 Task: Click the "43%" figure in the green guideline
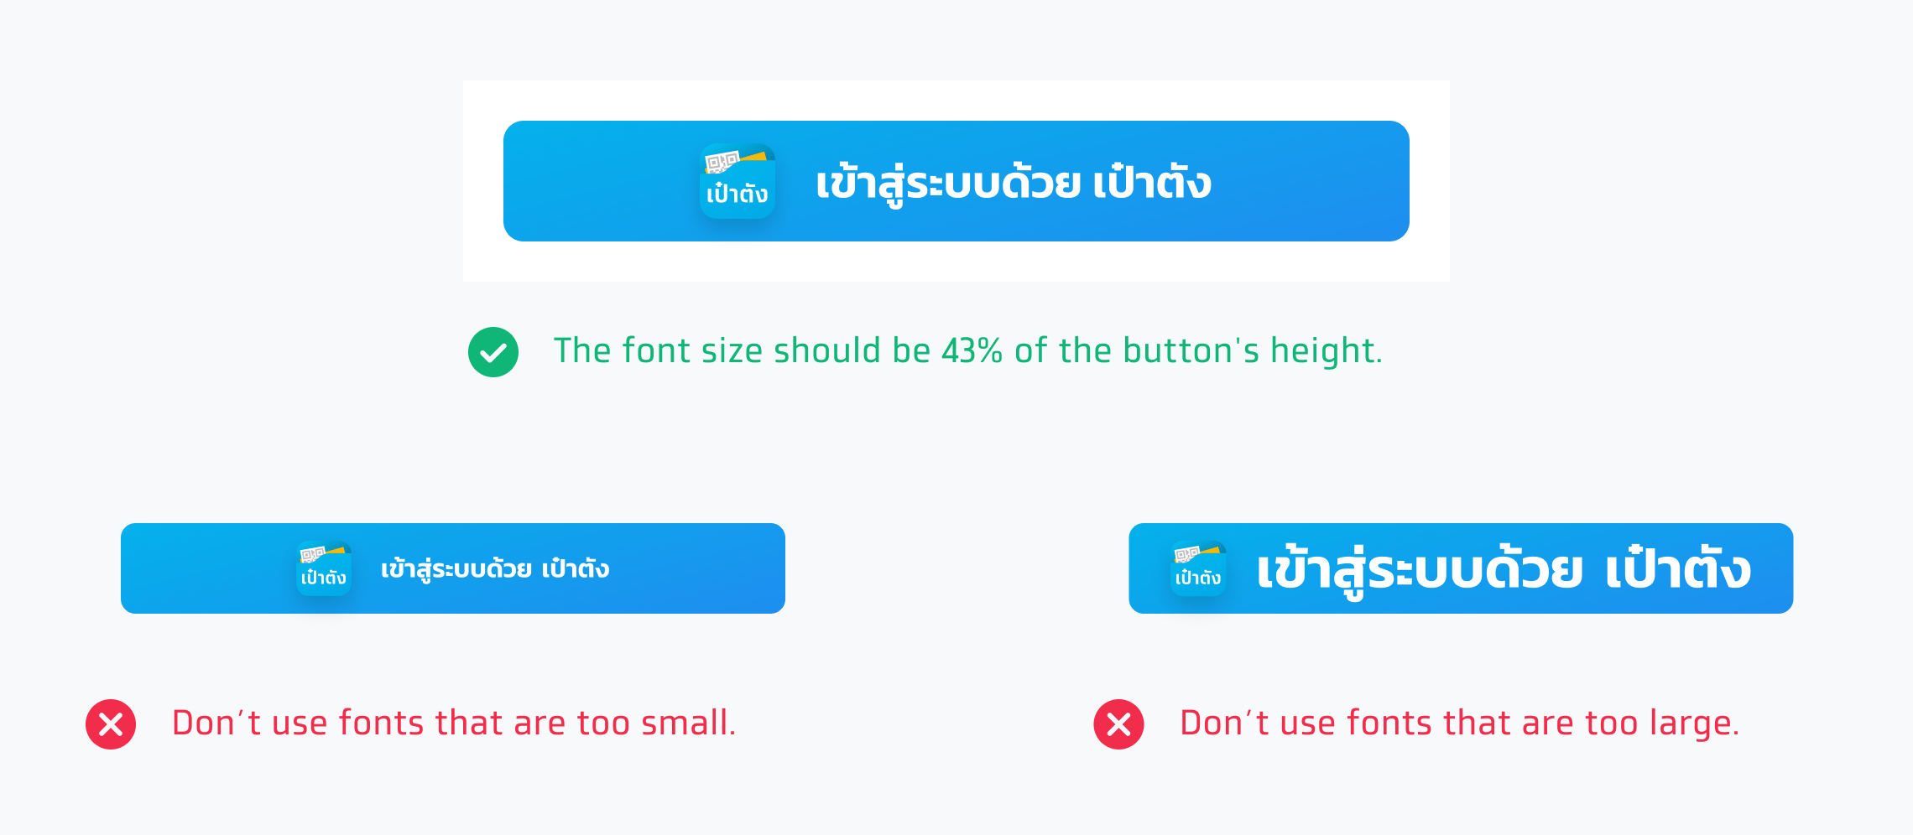point(972,351)
